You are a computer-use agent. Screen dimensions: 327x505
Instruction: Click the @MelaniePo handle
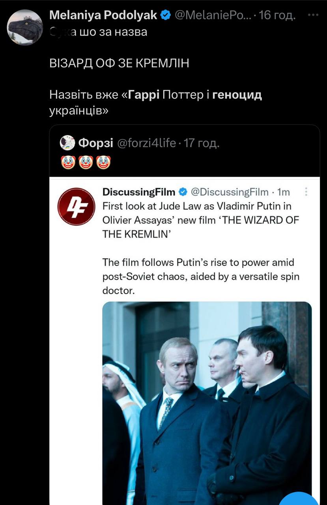pos(211,15)
